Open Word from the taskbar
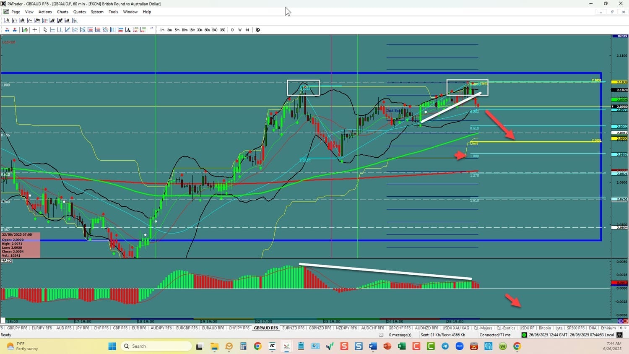629x354 pixels. [x=373, y=346]
